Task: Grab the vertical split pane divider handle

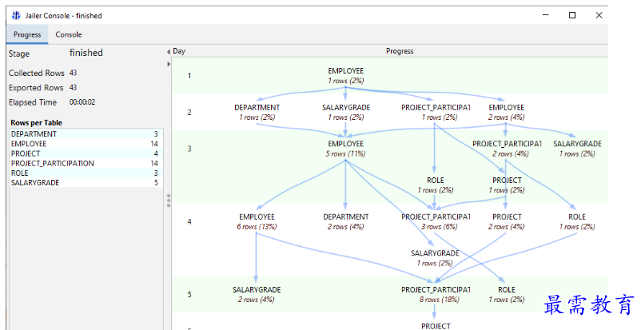Action: pos(168,199)
